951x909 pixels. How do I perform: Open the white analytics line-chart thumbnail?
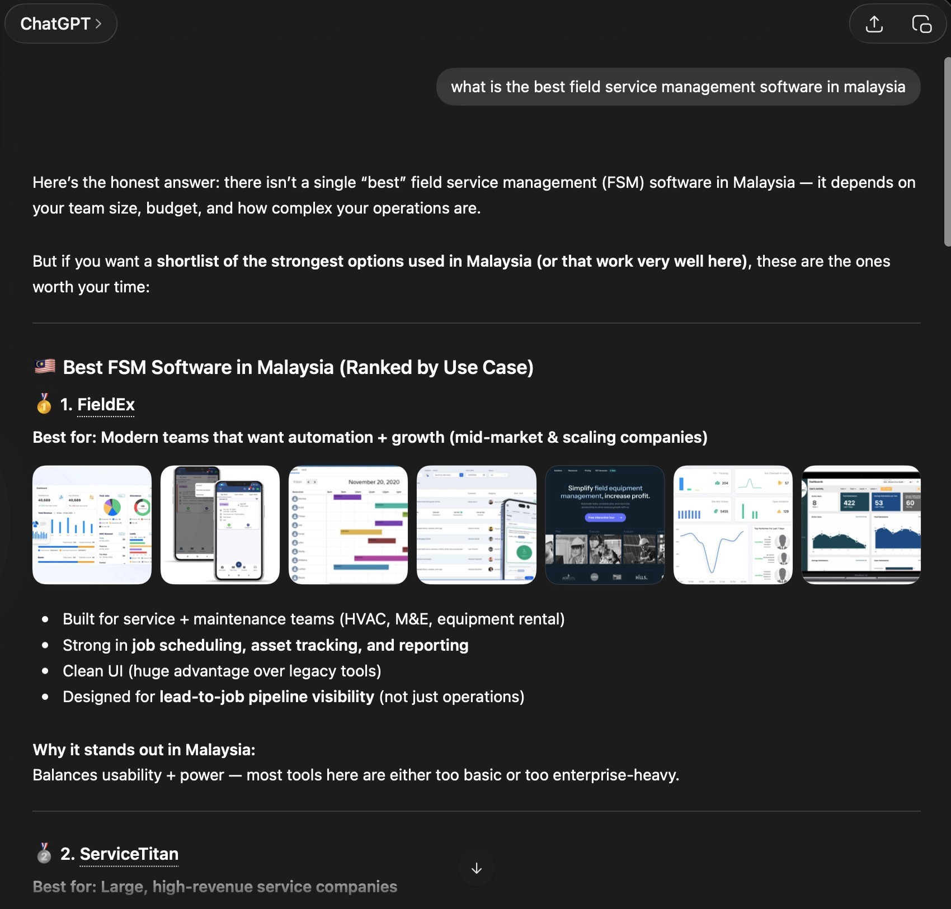[x=733, y=525]
